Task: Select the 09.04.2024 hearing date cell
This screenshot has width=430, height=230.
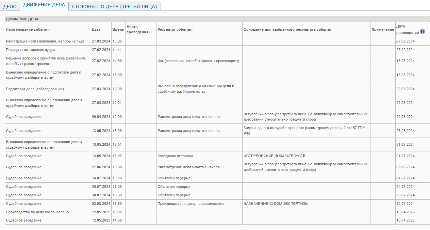Action: coord(101,117)
